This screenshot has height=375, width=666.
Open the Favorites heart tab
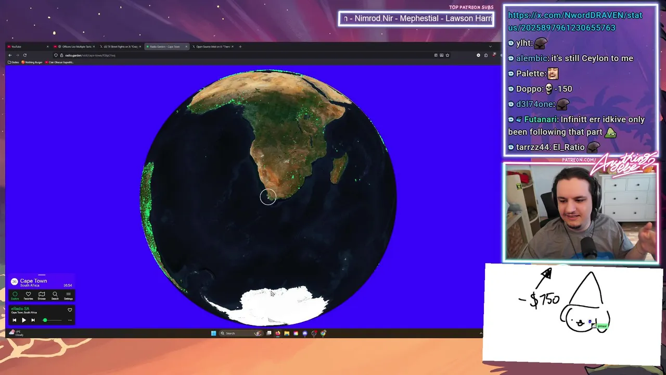point(28,296)
